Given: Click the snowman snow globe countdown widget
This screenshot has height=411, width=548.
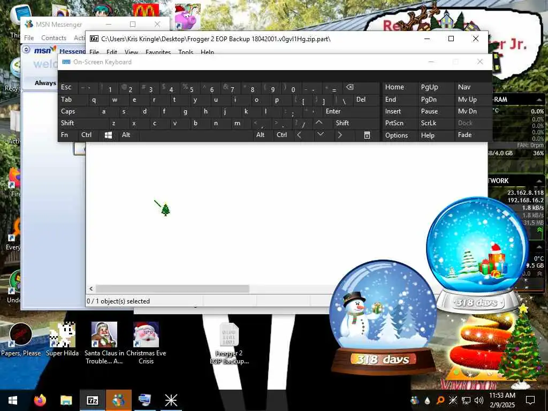Looking at the screenshot, I should 383,317.
